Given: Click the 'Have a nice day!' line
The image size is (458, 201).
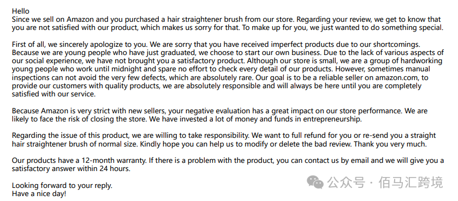Looking at the screenshot, I should 39,194.
